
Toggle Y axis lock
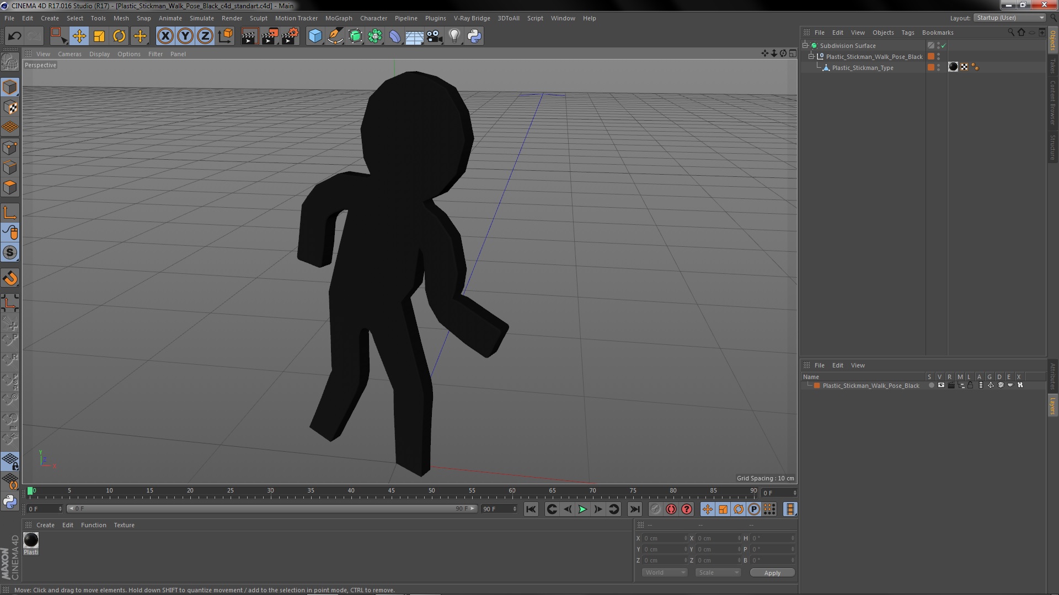(x=185, y=36)
